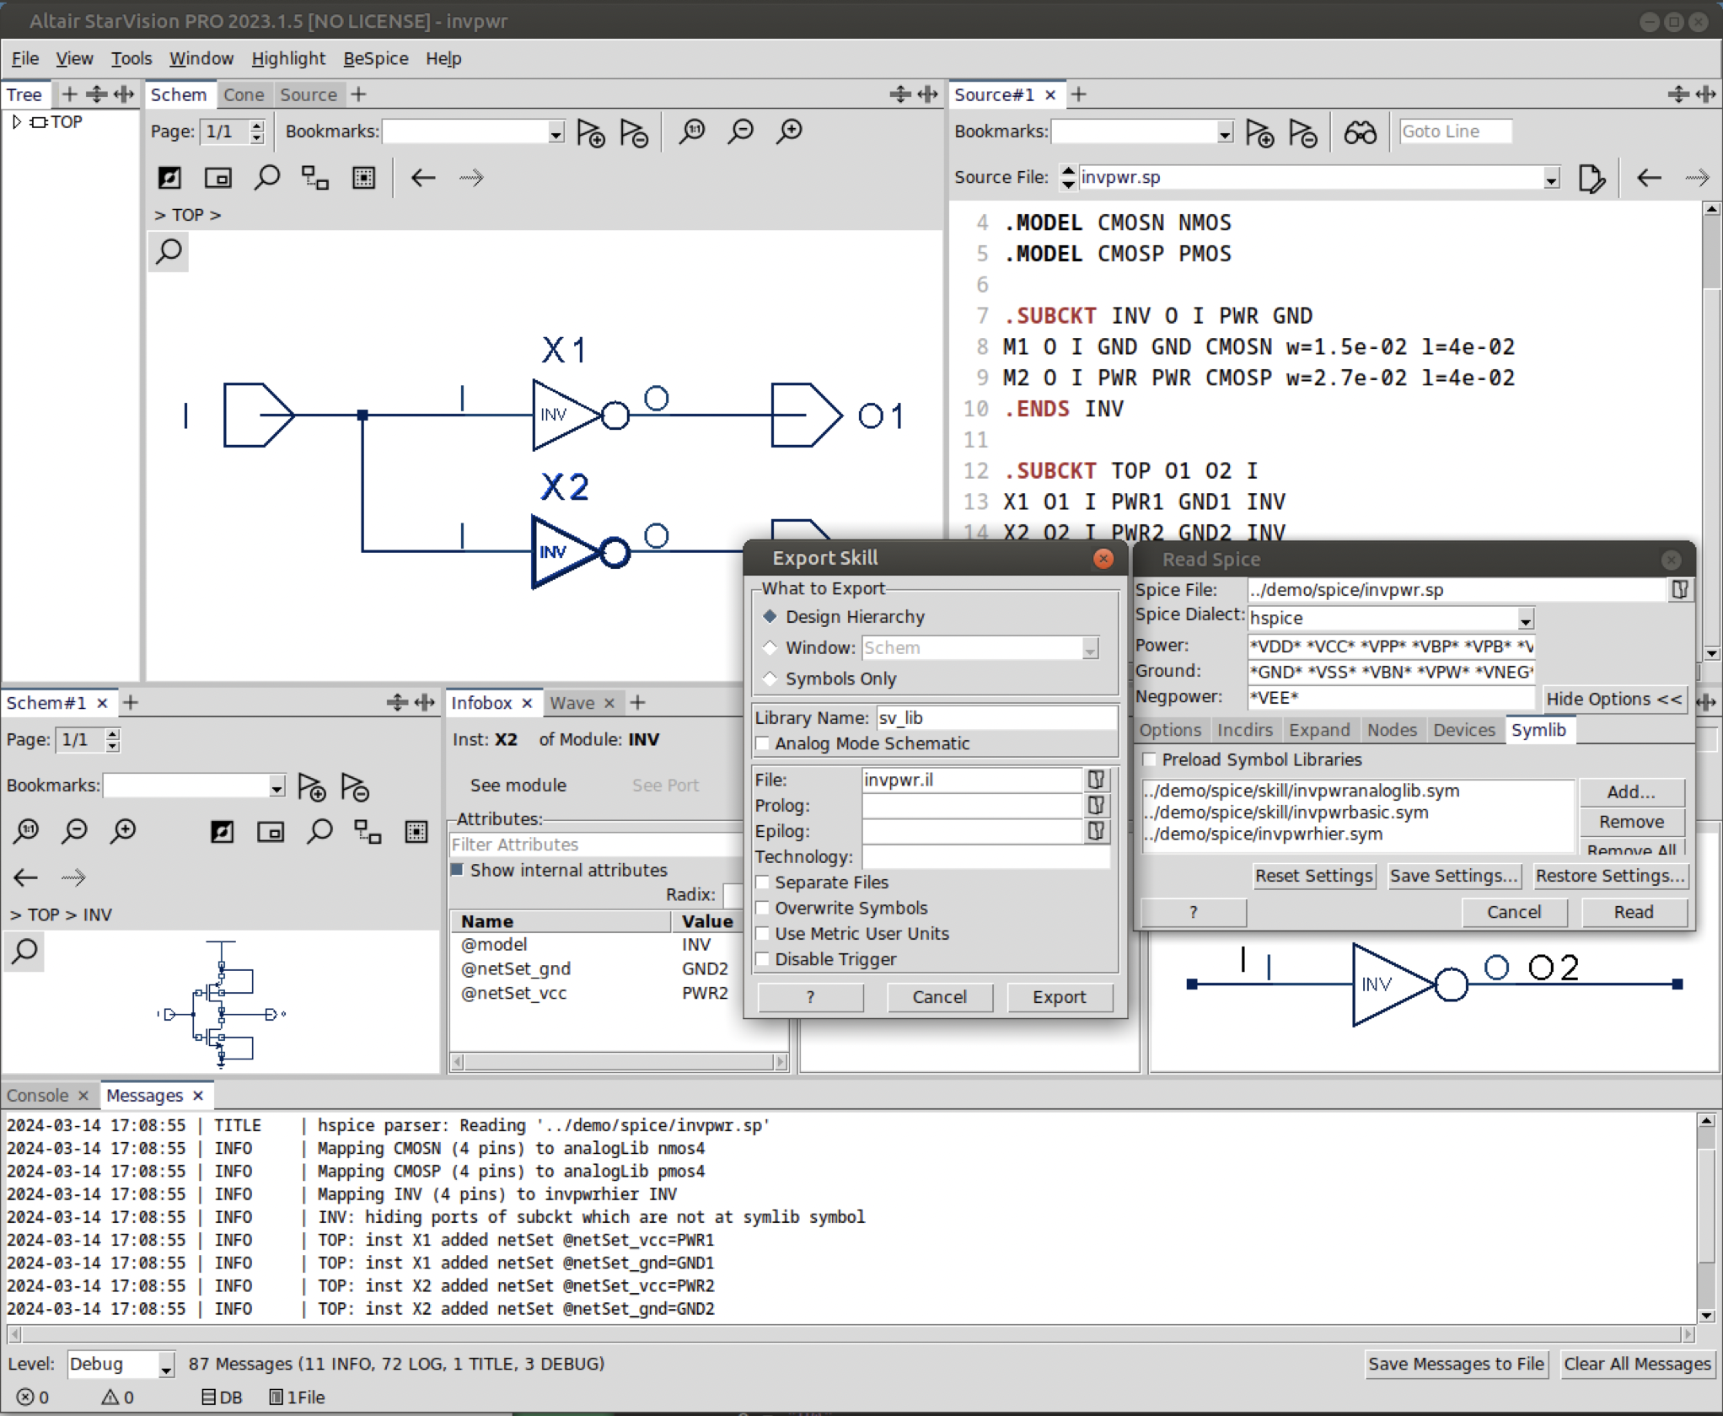This screenshot has height=1416, width=1723.
Task: Click Save Messages to File button
Action: tap(1455, 1364)
